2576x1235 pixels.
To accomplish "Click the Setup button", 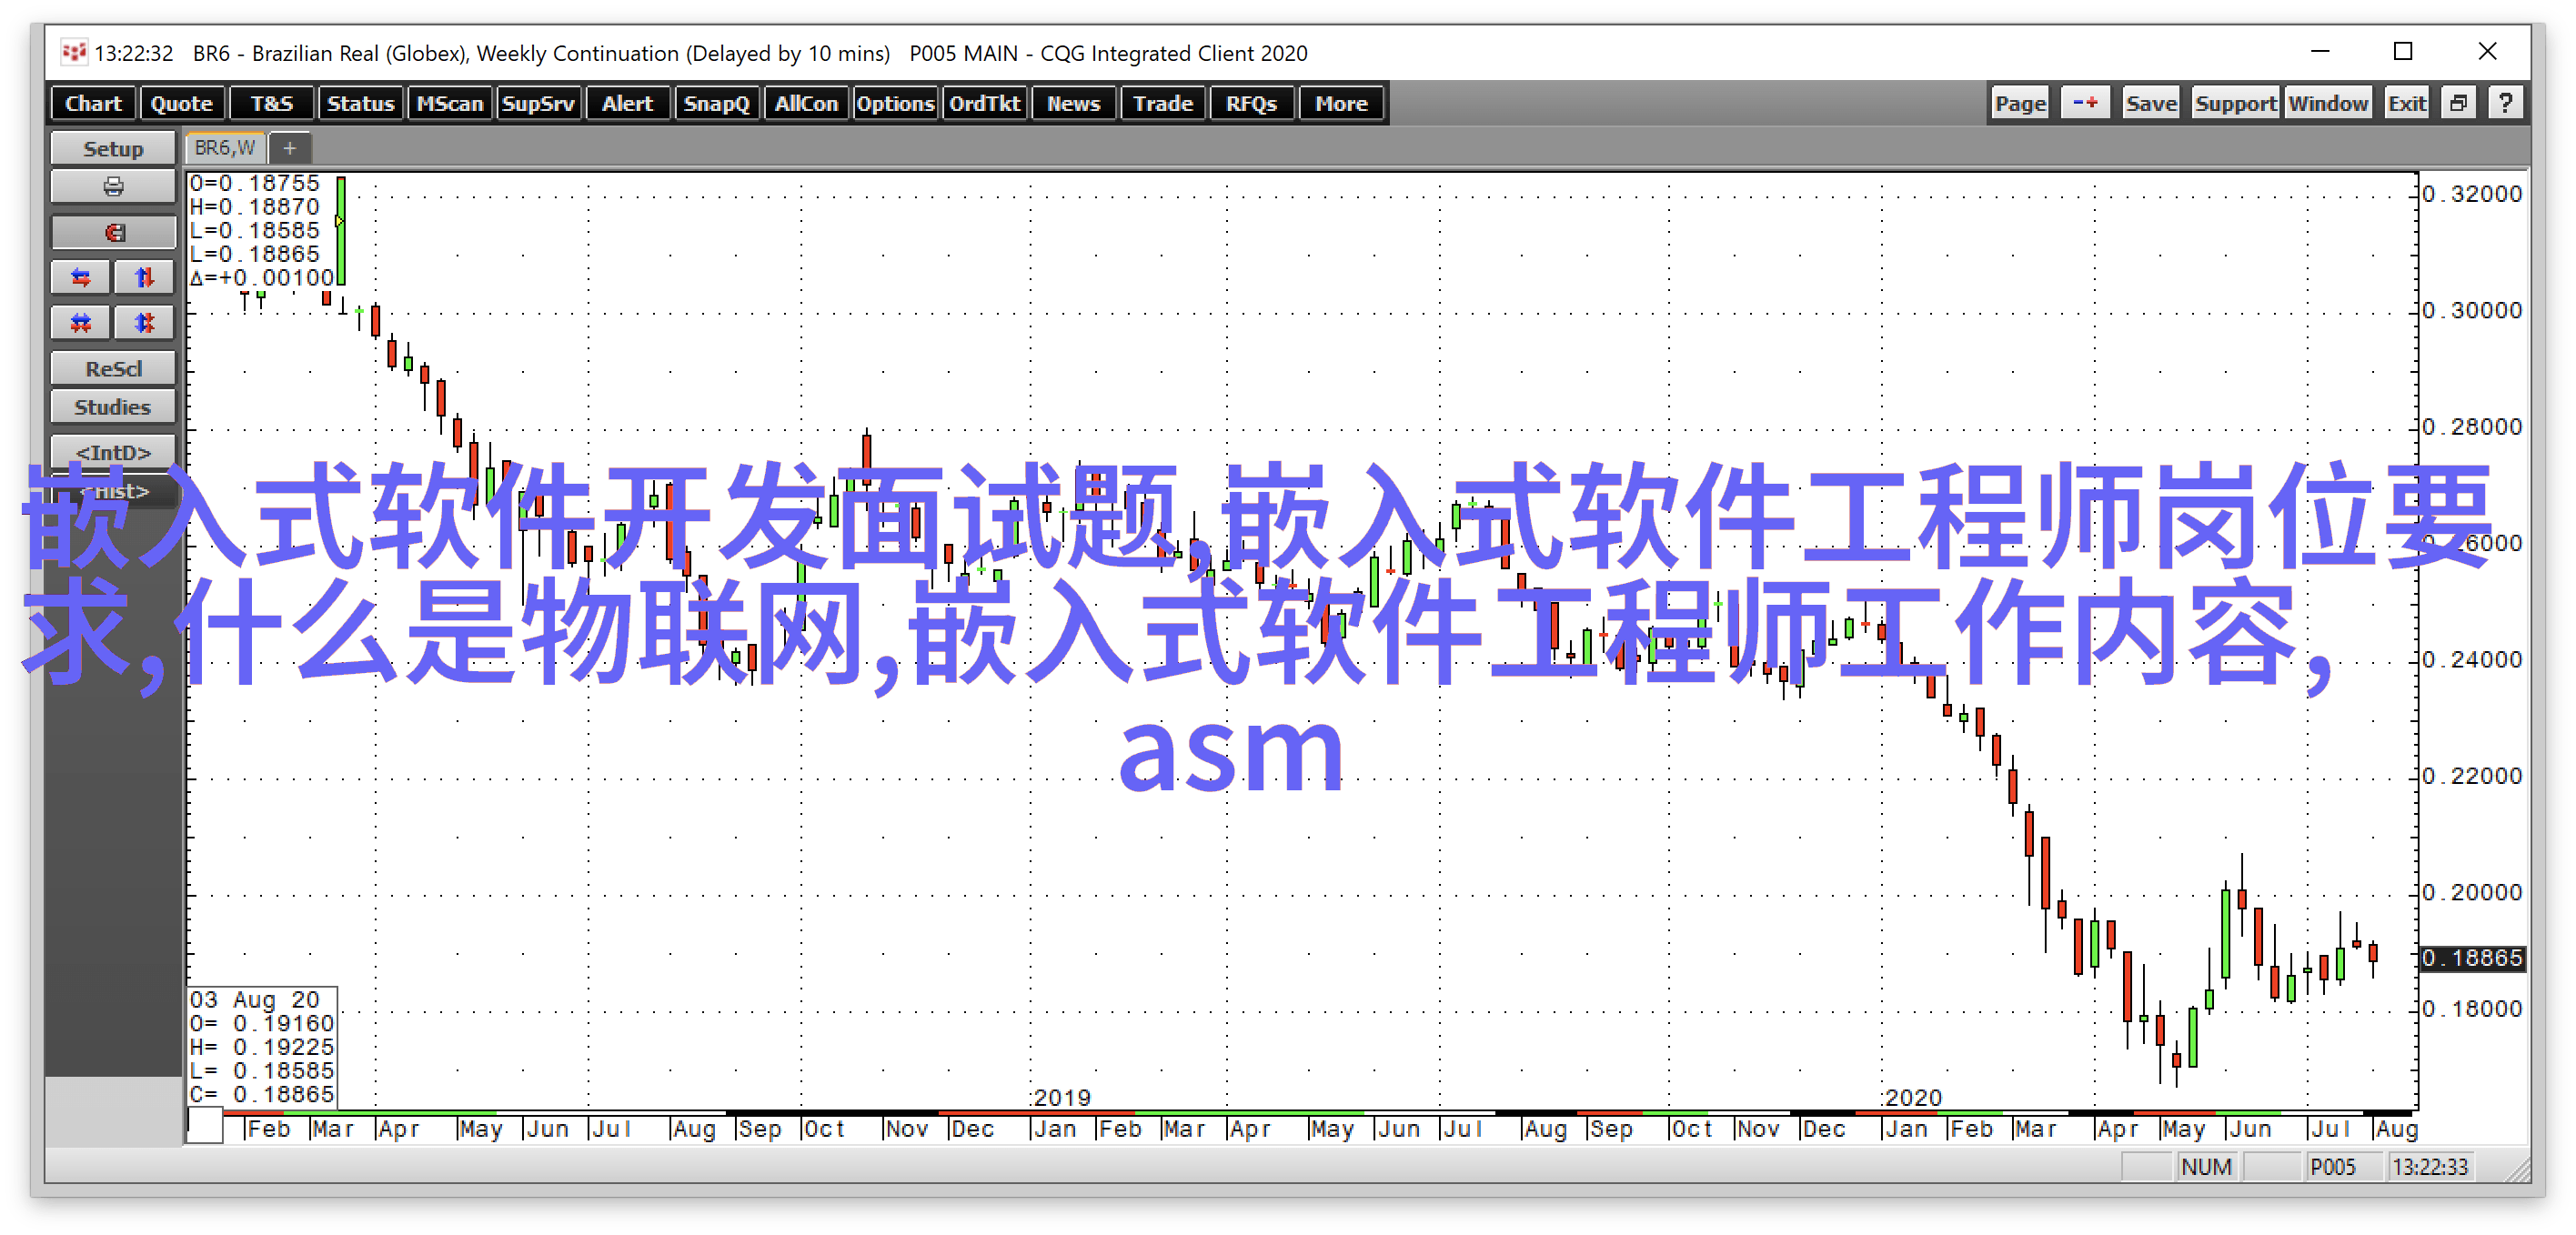I will click(113, 148).
